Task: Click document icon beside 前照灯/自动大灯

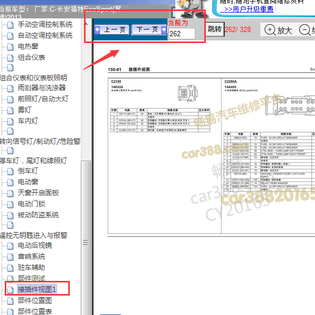Action: tap(10, 99)
